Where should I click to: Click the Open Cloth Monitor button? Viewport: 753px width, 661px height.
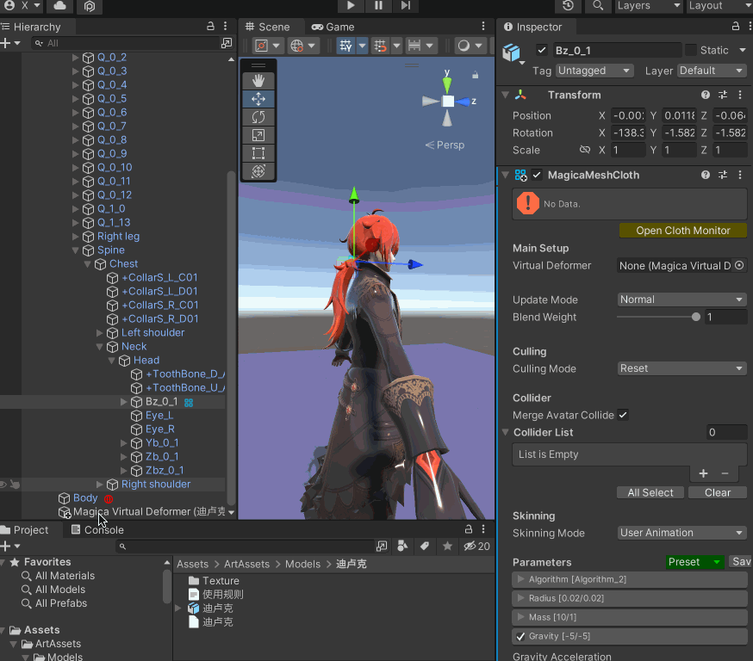point(682,231)
